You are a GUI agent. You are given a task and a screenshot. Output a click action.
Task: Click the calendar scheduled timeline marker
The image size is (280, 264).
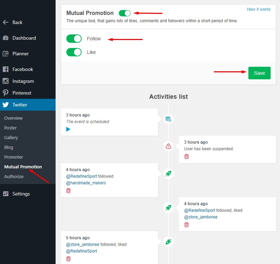[168, 119]
